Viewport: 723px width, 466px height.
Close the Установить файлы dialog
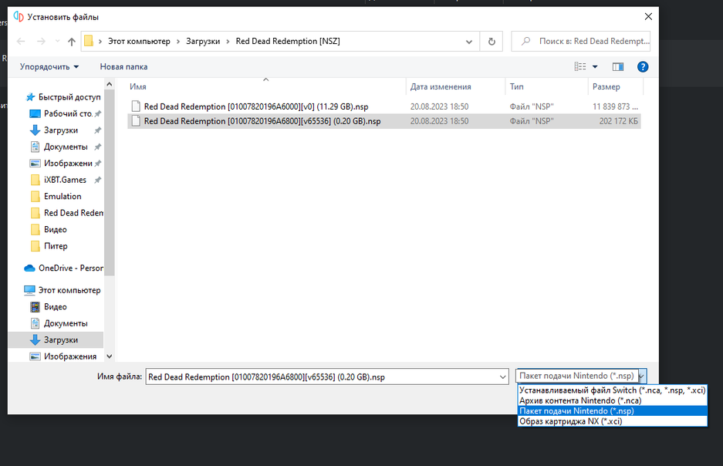(x=648, y=17)
